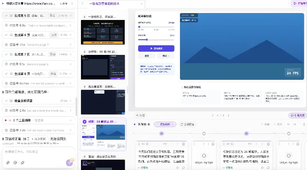
Task: Expand the 2 个工具调用 entry
Action: (x=38, y=120)
